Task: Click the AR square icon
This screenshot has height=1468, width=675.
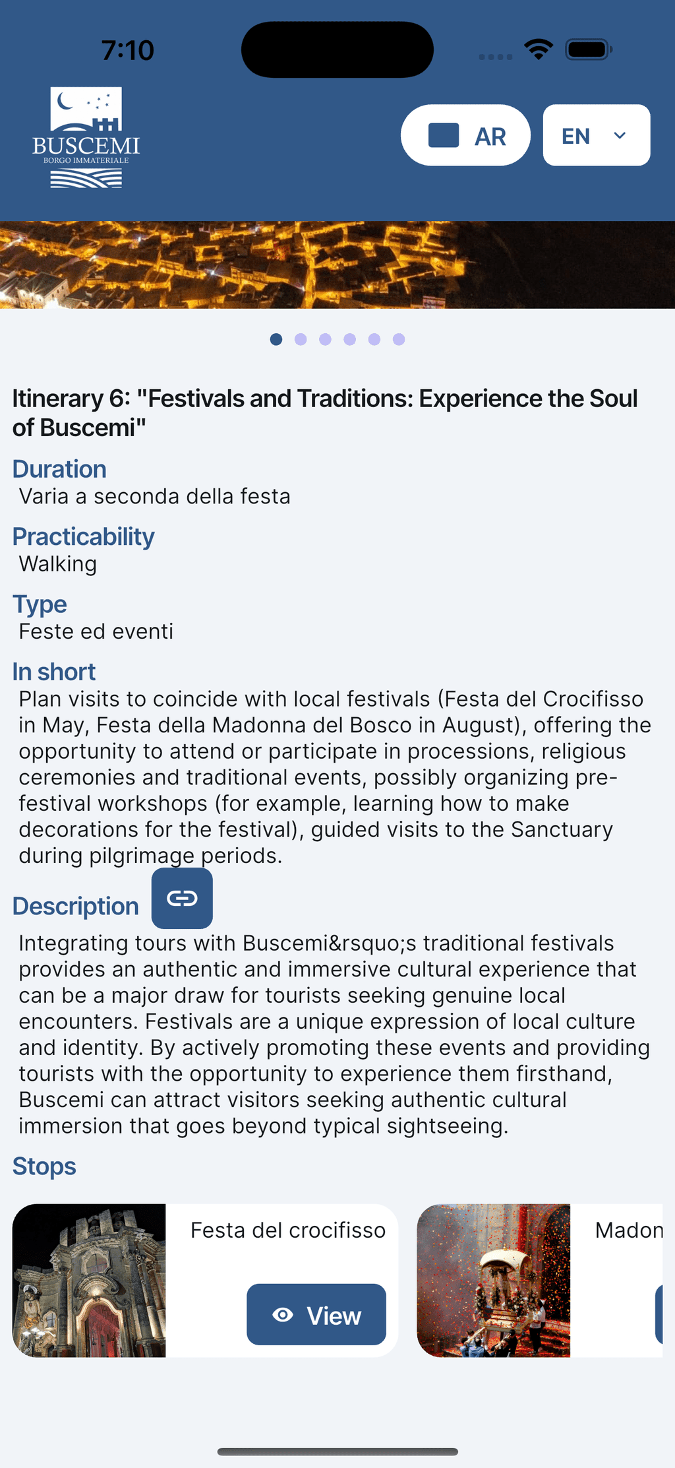Action: pos(444,135)
